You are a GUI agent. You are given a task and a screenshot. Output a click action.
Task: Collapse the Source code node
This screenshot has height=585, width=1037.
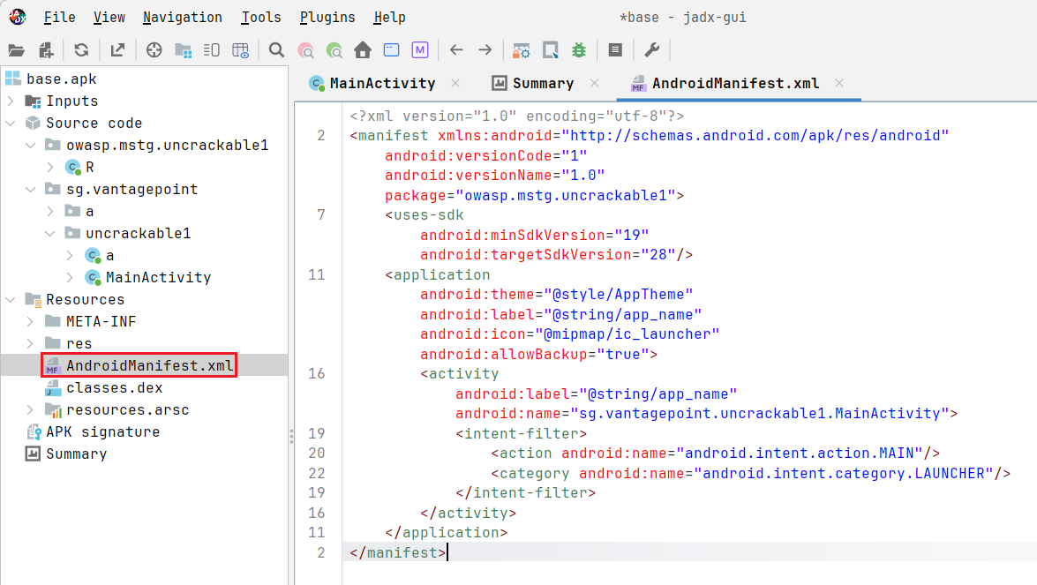click(11, 123)
